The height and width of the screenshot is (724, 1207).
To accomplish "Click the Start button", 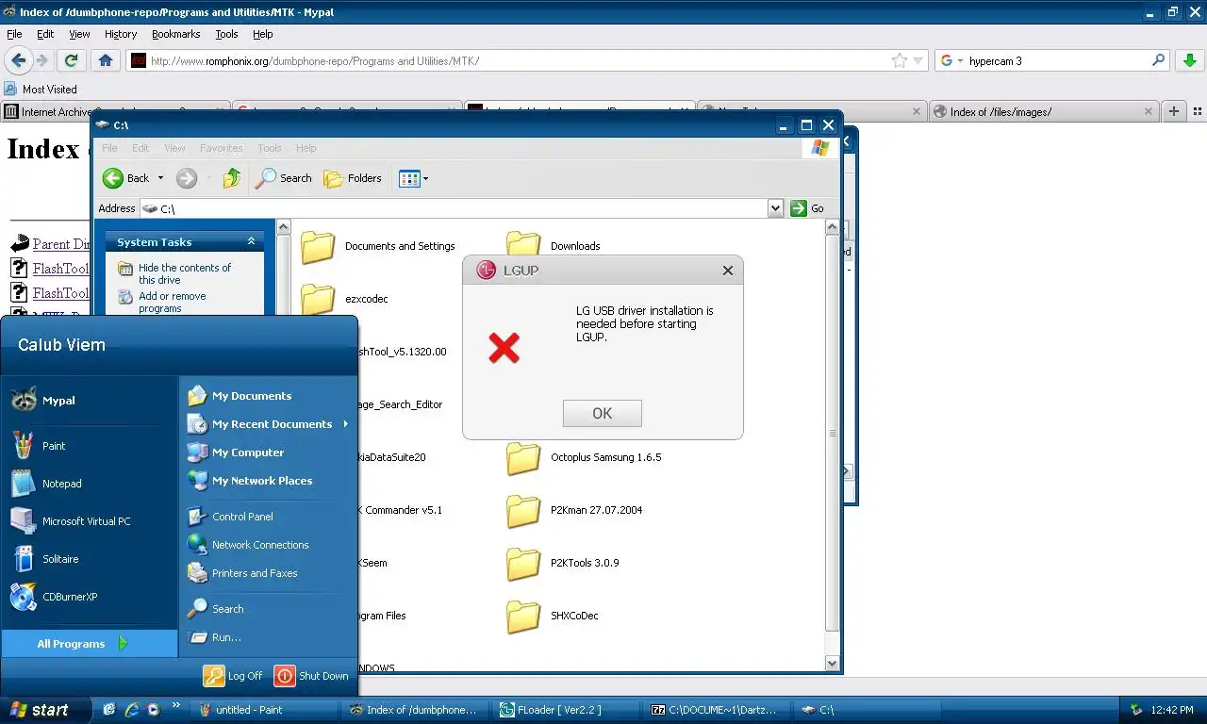I will click(45, 710).
